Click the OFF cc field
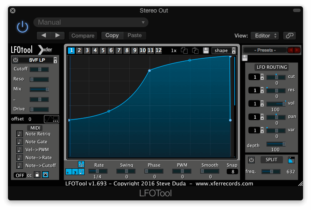 click(x=20, y=175)
